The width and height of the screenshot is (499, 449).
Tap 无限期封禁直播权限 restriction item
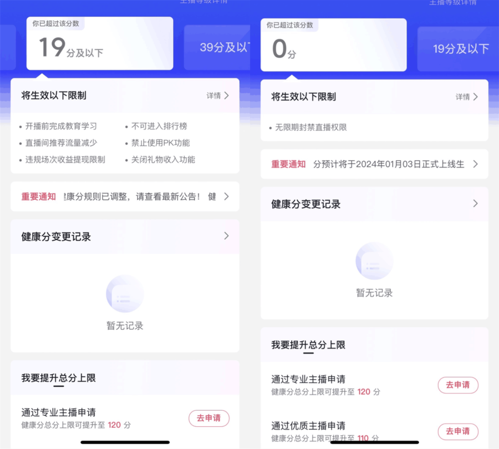pyautogui.click(x=308, y=128)
